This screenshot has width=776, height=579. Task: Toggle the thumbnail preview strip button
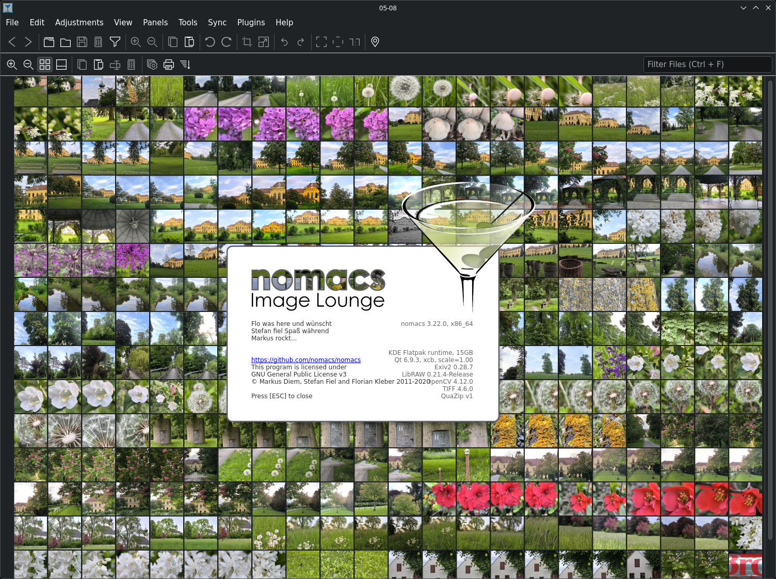tap(61, 65)
